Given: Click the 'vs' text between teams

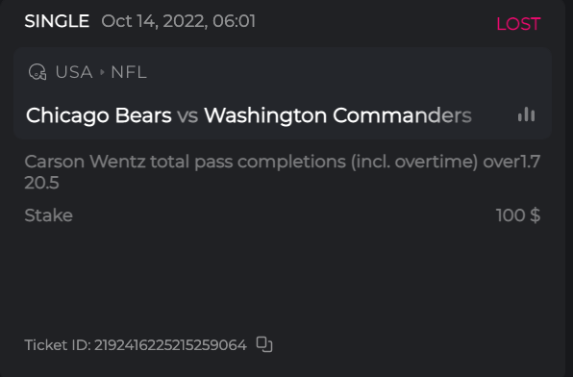Looking at the screenshot, I should tap(187, 116).
